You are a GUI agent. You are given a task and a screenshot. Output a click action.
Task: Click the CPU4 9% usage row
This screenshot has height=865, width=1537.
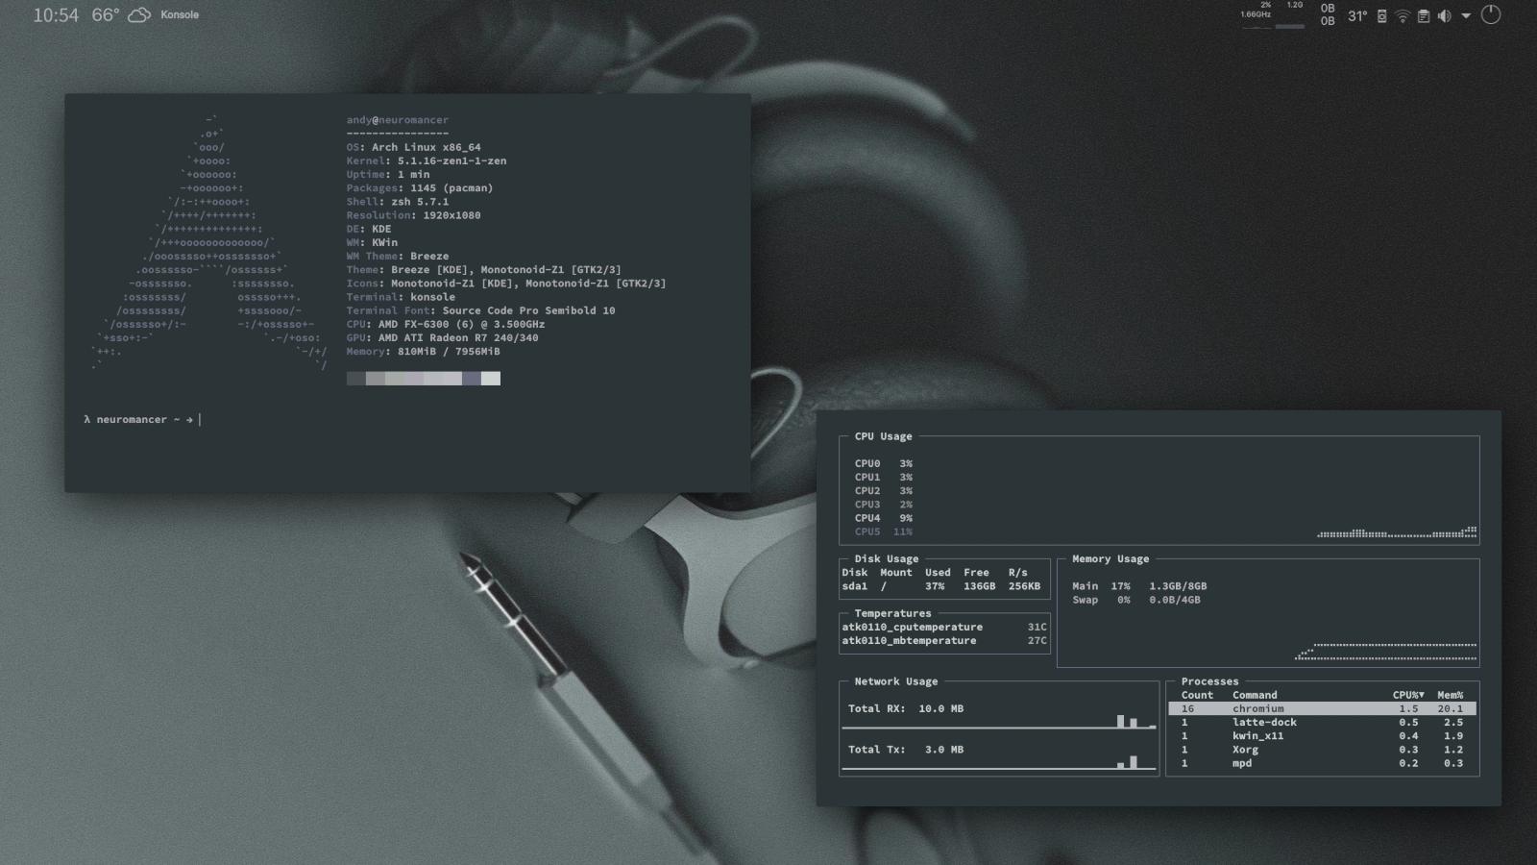[884, 518]
